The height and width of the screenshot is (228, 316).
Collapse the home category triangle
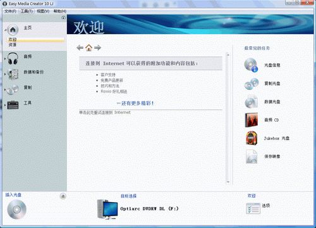(6, 30)
